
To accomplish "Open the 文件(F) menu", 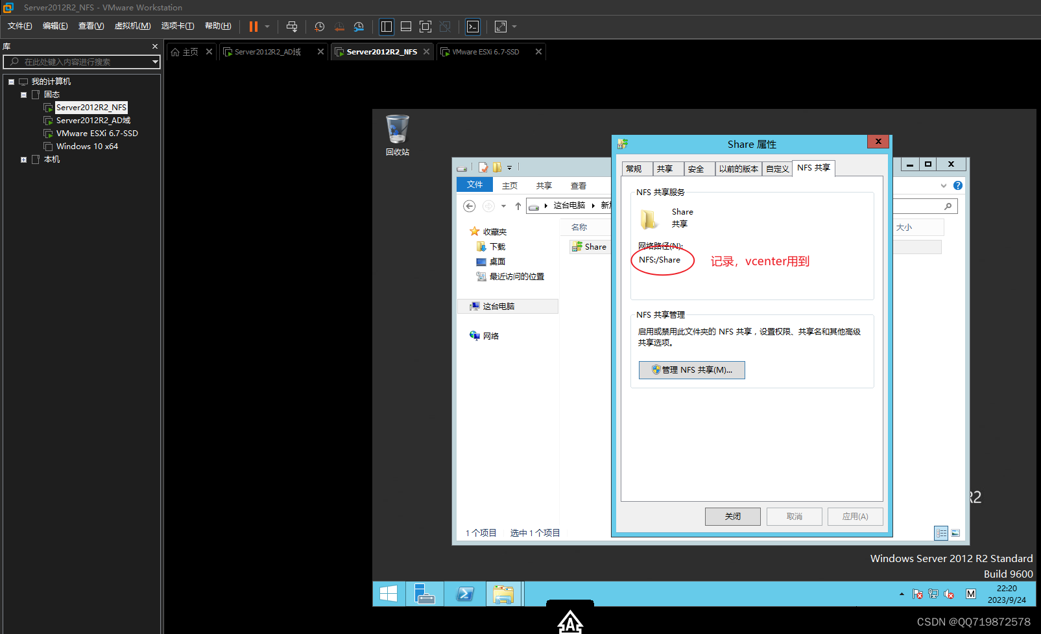I will (x=19, y=26).
